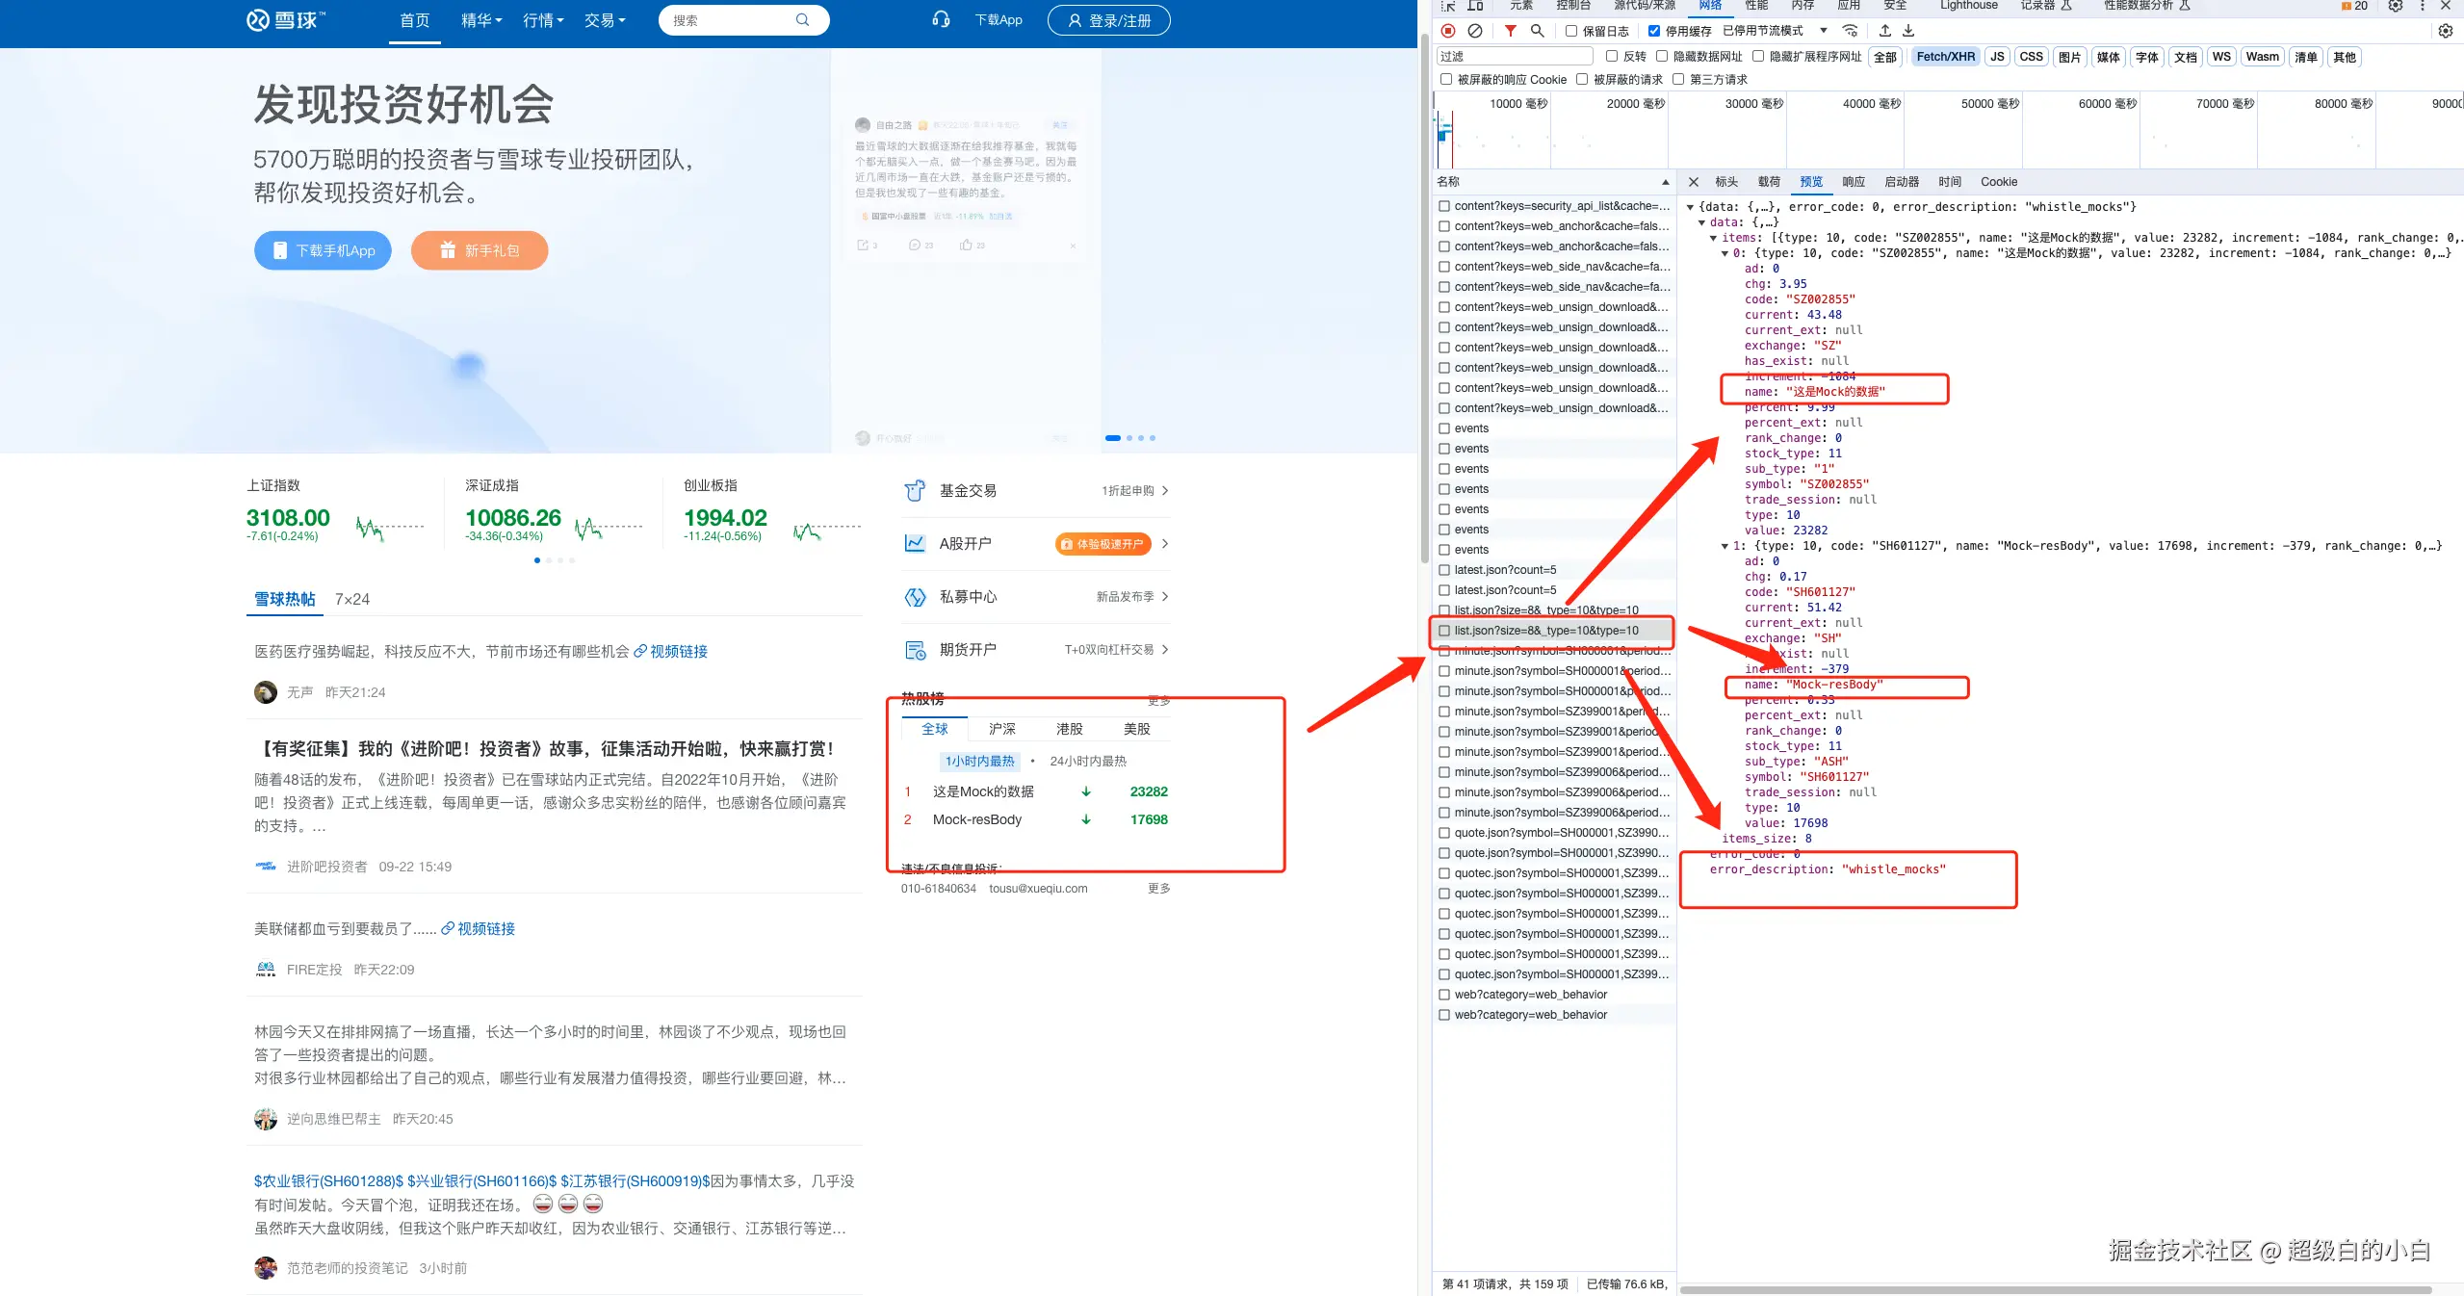Check the 反转 filter checkbox
The width and height of the screenshot is (2464, 1296).
point(1612,56)
